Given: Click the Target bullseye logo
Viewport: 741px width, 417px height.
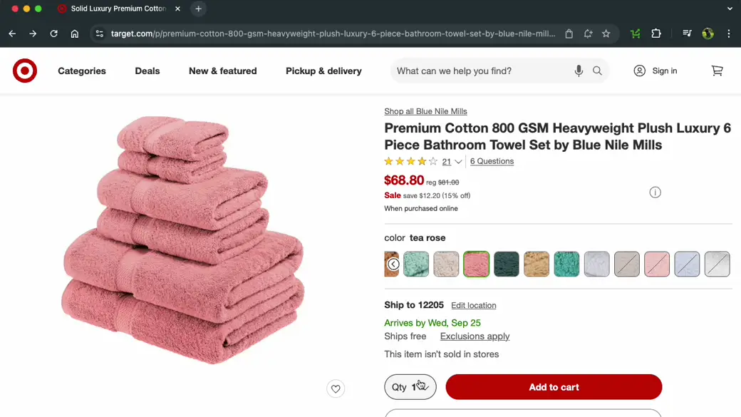Looking at the screenshot, I should [24, 71].
